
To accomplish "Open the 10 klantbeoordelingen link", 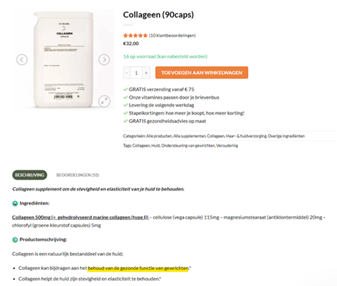I will point(173,36).
